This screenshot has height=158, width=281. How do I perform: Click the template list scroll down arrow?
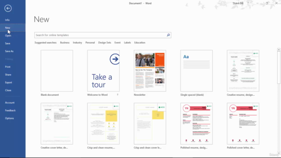[279, 153]
